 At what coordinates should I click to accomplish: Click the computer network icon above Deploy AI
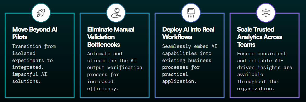coord(191,13)
